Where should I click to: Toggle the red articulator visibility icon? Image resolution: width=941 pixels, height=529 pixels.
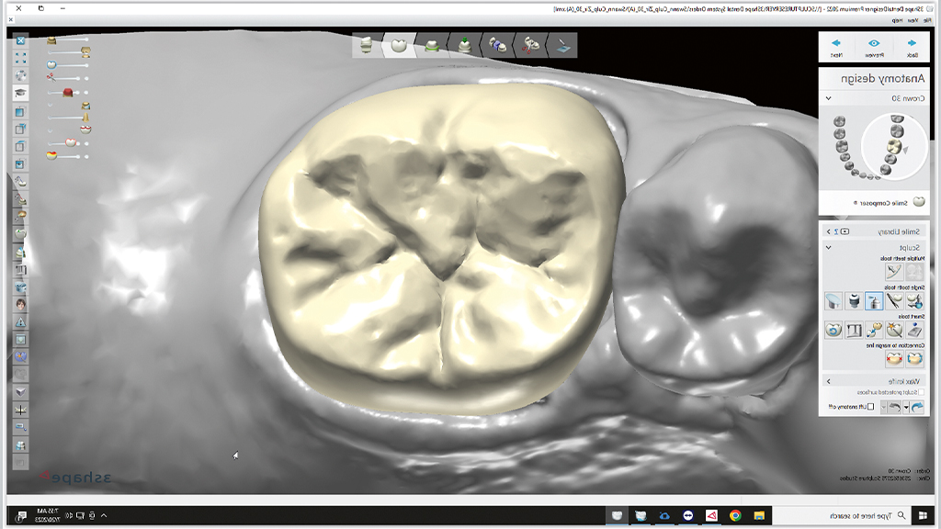(x=67, y=92)
